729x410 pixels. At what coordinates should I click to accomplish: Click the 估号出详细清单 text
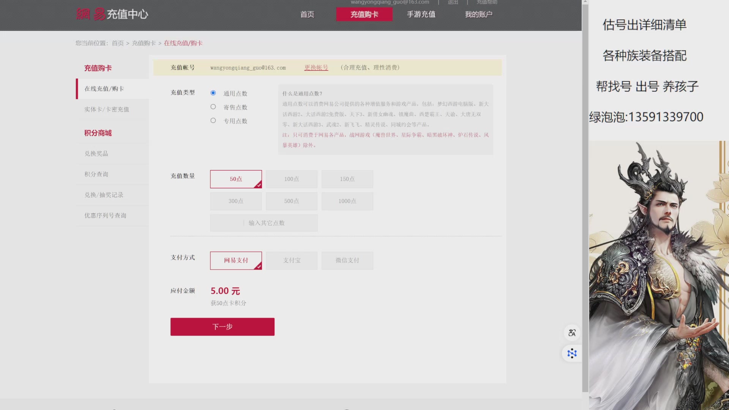coord(645,25)
